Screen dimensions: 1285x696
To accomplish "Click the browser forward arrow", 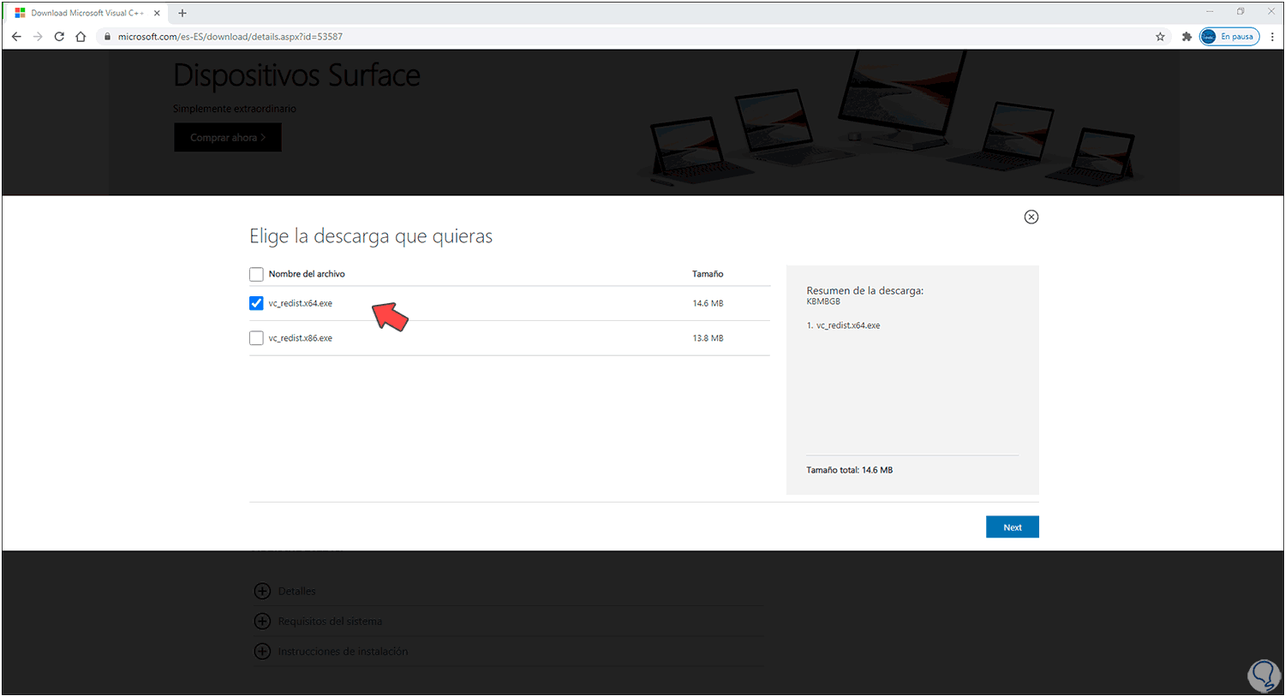I will point(38,37).
